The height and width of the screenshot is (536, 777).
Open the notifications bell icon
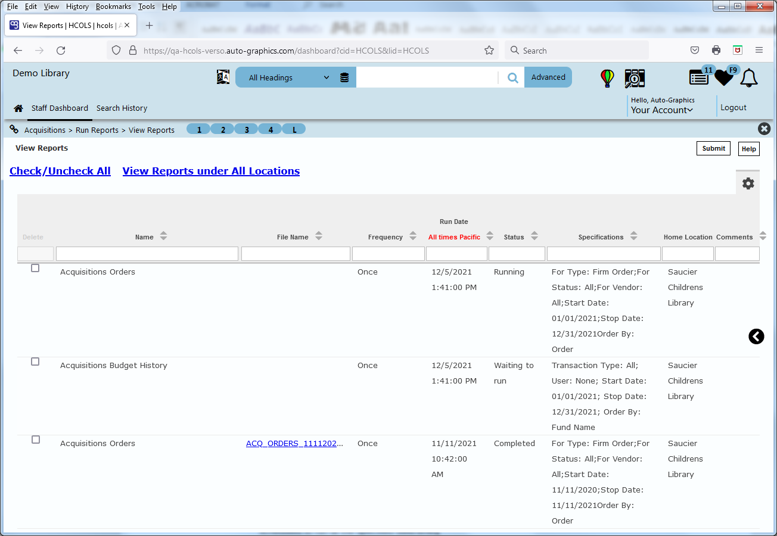[x=749, y=78]
